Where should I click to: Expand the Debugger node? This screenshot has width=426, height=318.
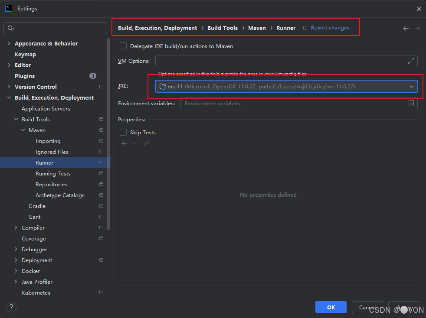click(16, 249)
